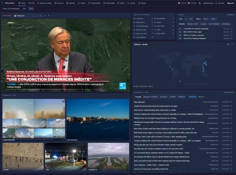Go to the Tokenisation section

pyautogui.click(x=94, y=3)
